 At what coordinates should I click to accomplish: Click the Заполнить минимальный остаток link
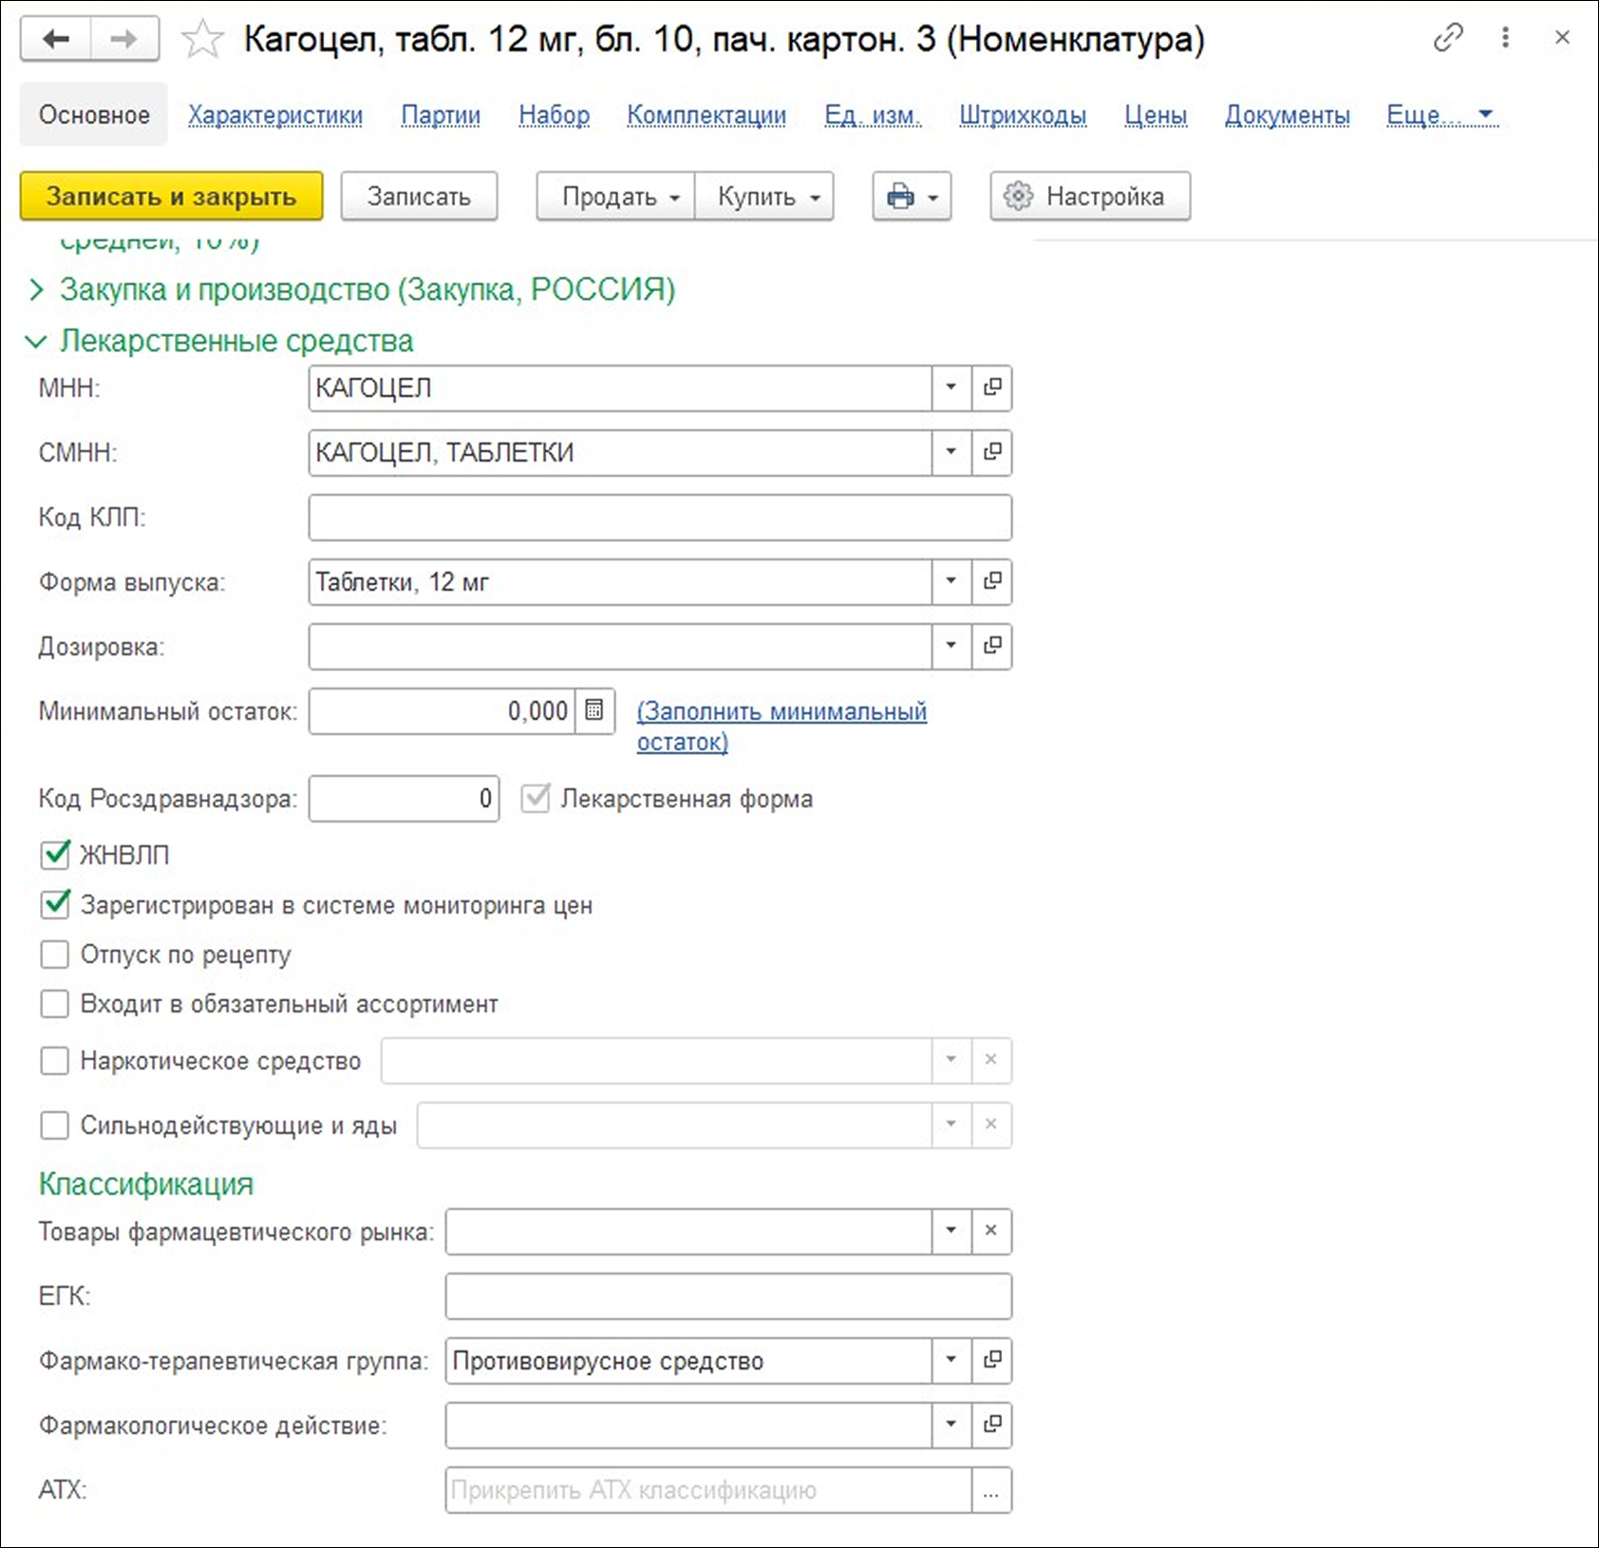tap(781, 711)
